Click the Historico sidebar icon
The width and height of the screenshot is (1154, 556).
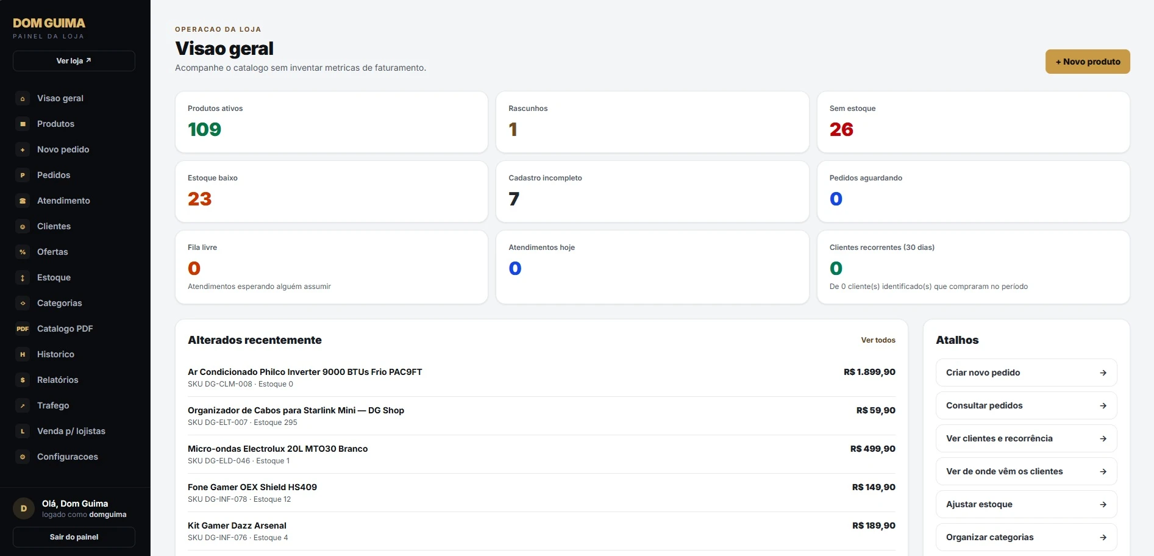[23, 354]
